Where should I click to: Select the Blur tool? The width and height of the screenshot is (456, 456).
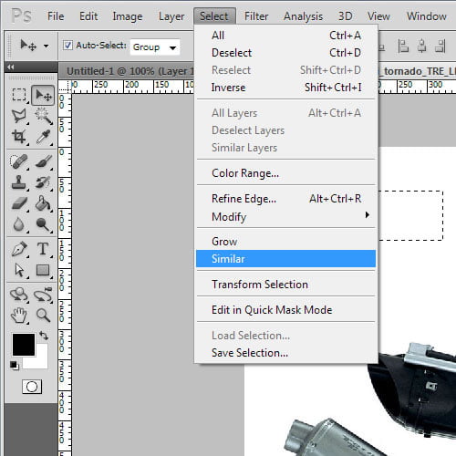[x=19, y=224]
